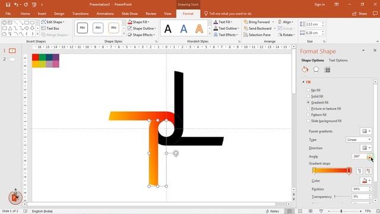This screenshot has height=214, width=380.
Task: Click Send Backward button
Action: tap(258, 29)
